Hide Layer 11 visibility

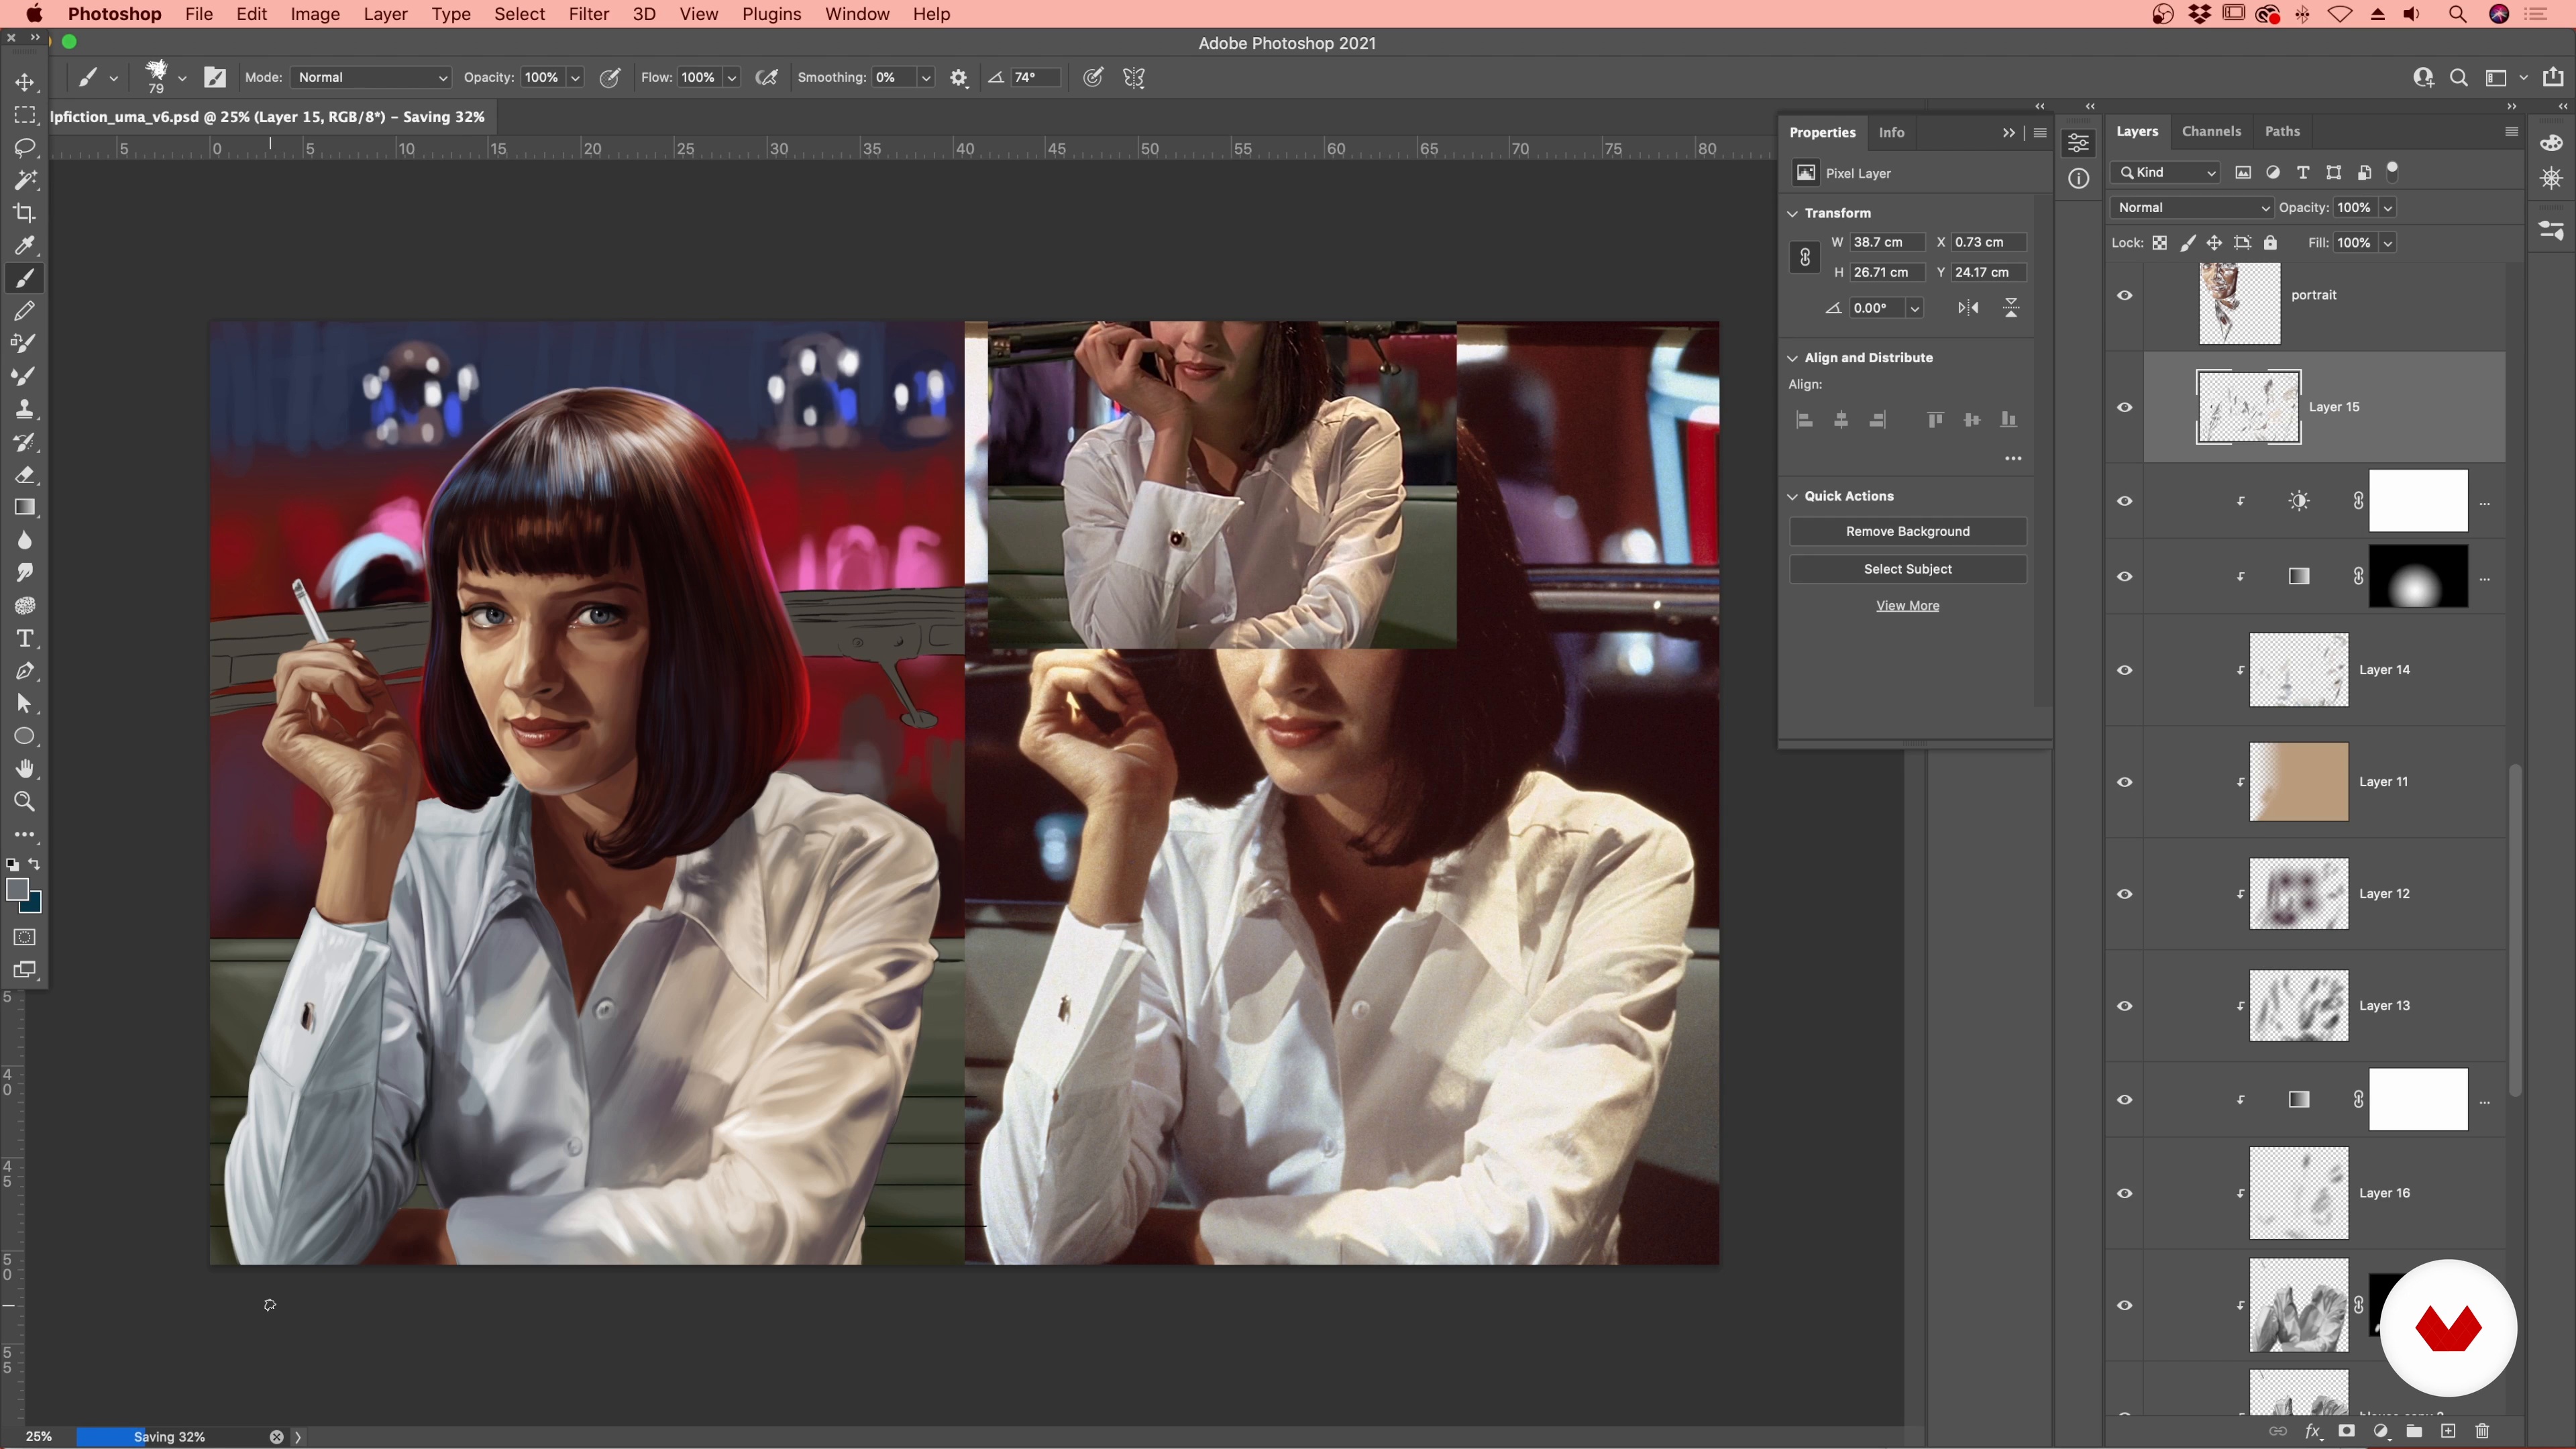click(x=2125, y=782)
